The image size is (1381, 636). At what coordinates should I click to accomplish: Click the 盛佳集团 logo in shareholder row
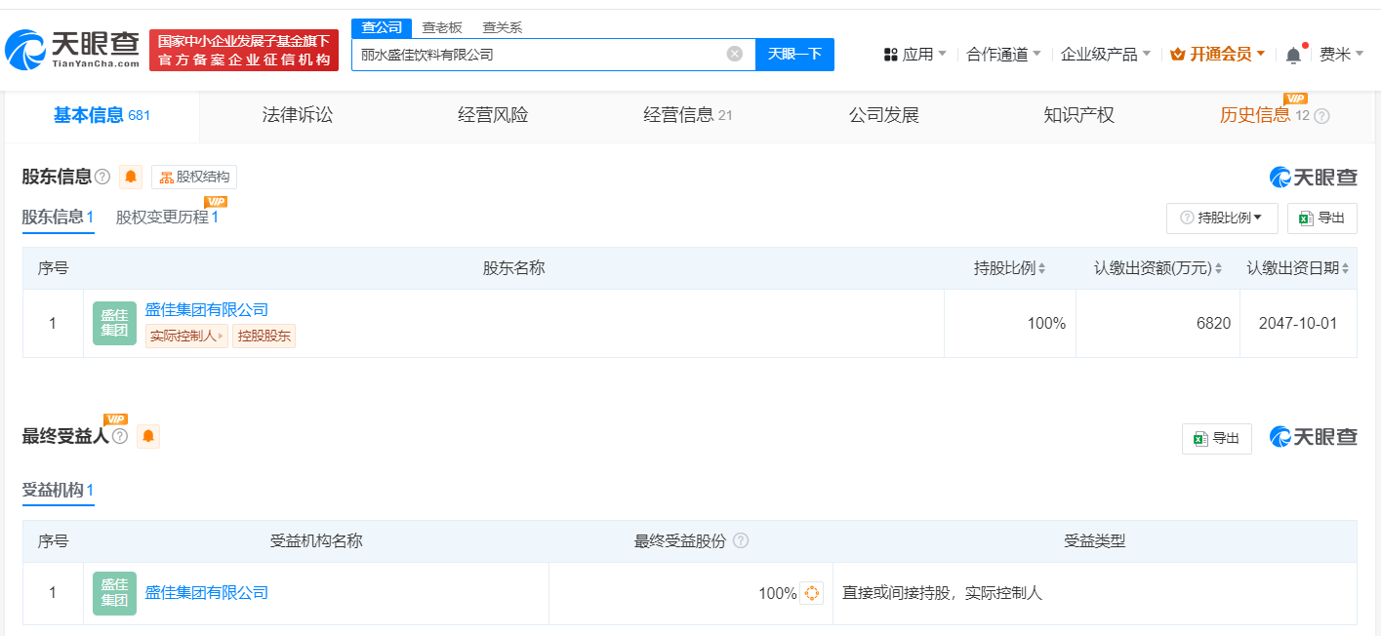pyautogui.click(x=114, y=323)
